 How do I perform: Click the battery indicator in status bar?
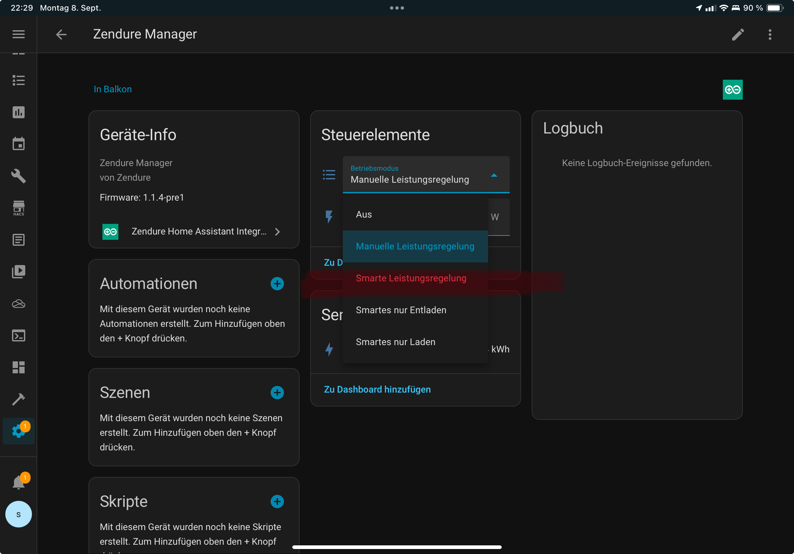[x=775, y=8]
